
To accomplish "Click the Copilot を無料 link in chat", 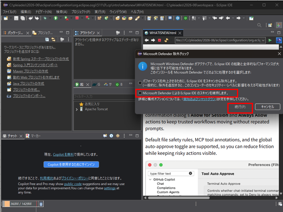I will coord(63,154).
